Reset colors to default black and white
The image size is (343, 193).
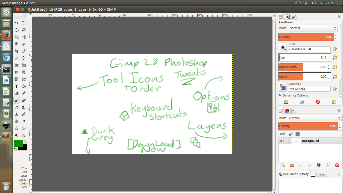[x=15, y=149]
